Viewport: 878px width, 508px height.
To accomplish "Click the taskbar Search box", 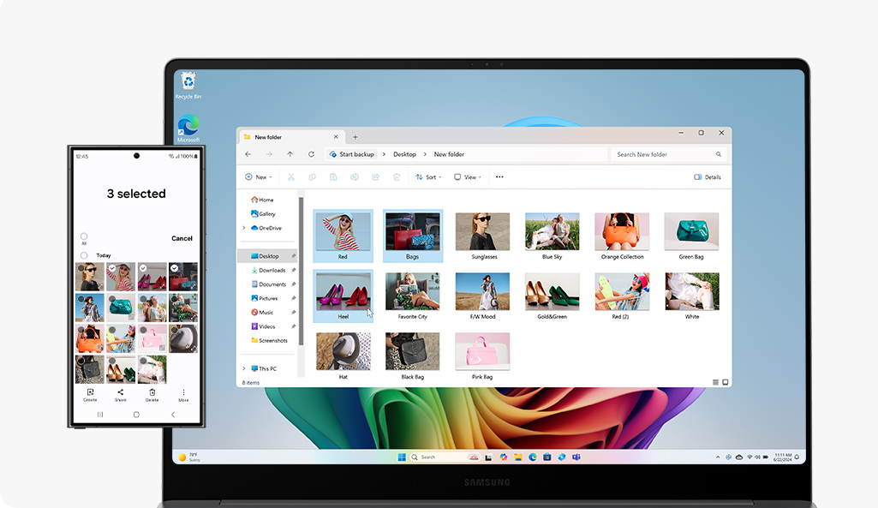I will [x=445, y=457].
